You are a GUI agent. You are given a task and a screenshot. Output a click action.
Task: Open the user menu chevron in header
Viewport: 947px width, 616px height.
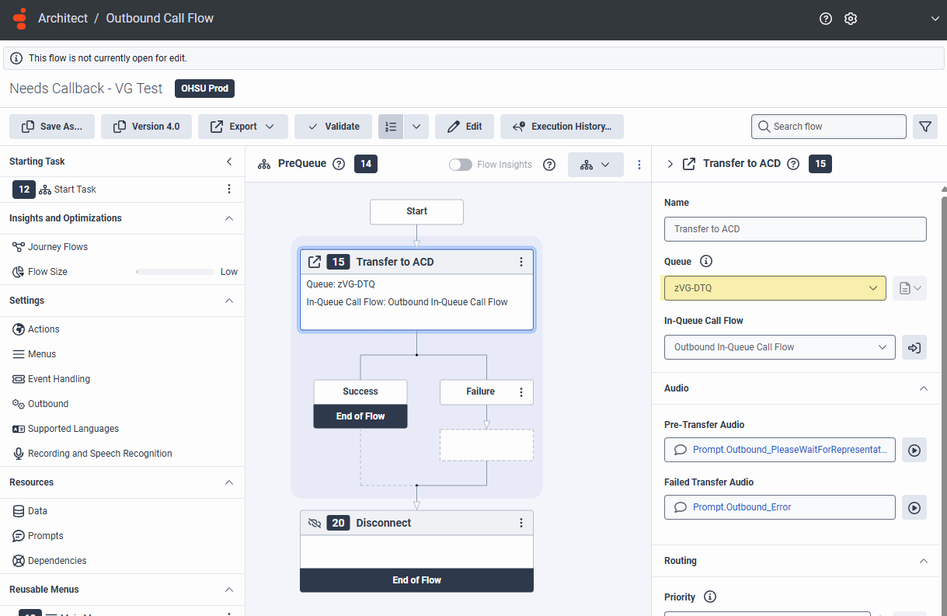click(935, 19)
